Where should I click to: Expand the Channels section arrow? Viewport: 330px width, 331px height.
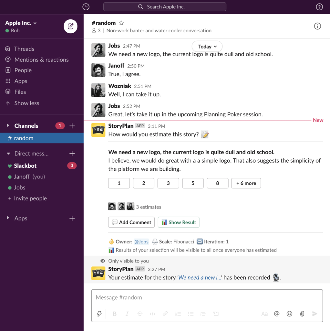coord(8,126)
